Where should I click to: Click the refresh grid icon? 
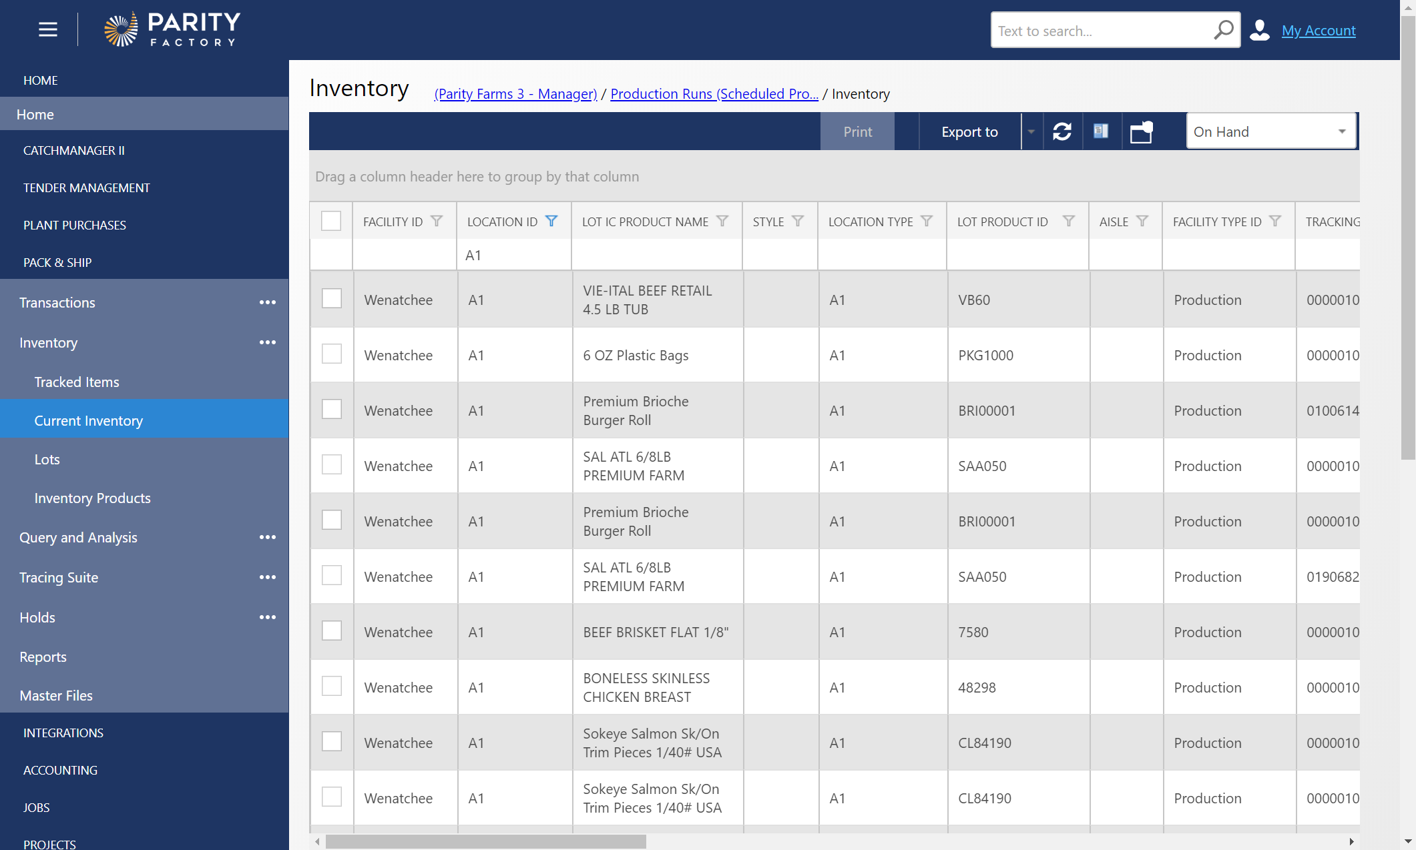point(1062,131)
